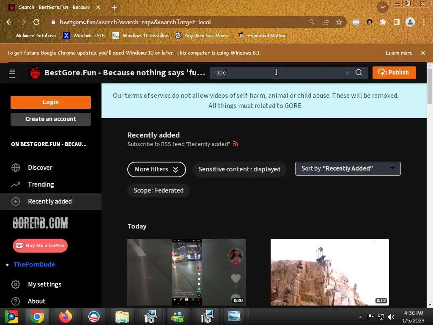Open a new tab
The height and width of the screenshot is (325, 433).
[114, 7]
